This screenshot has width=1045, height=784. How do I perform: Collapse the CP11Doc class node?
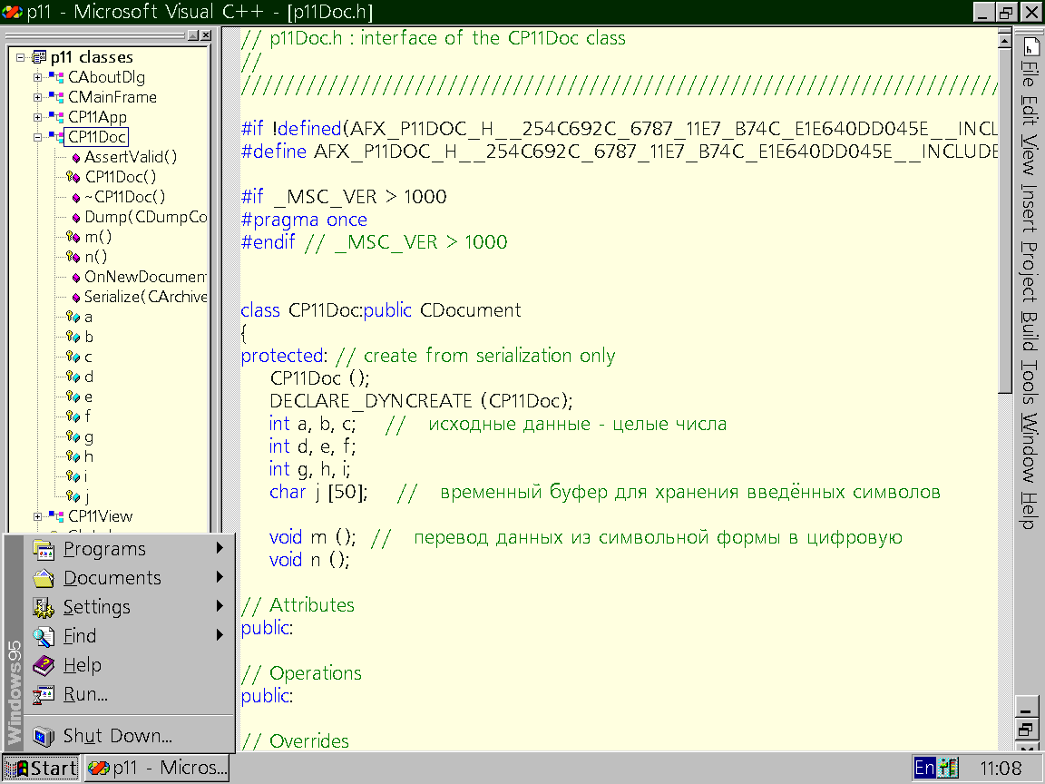tap(38, 137)
